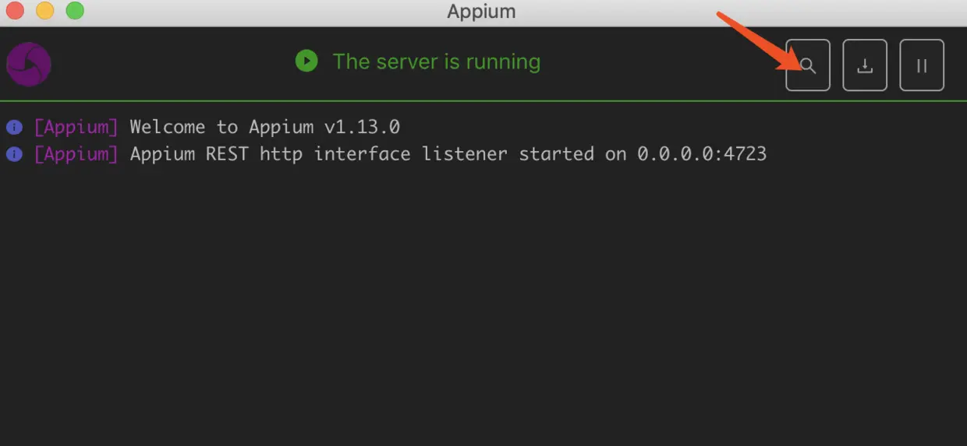Click the green play status icon
Image resolution: width=967 pixels, height=446 pixels.
(306, 61)
